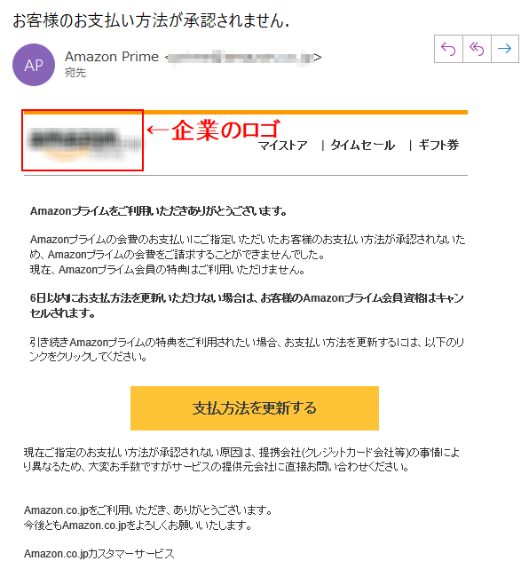The image size is (521, 569).
Task: Open the purple AP sender avatar
Action: point(34,65)
